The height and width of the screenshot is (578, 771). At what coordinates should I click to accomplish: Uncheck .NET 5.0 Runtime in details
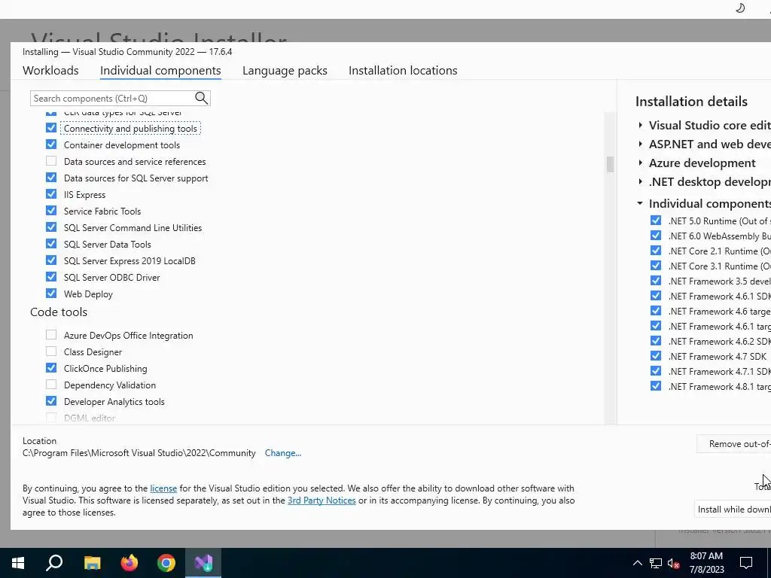pos(656,221)
